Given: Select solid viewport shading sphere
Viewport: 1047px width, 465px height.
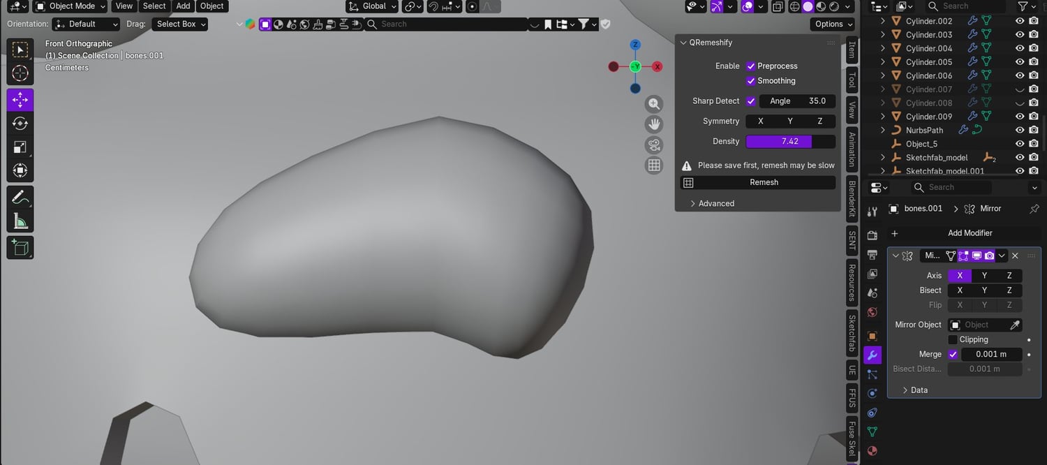Looking at the screenshot, I should 808,6.
